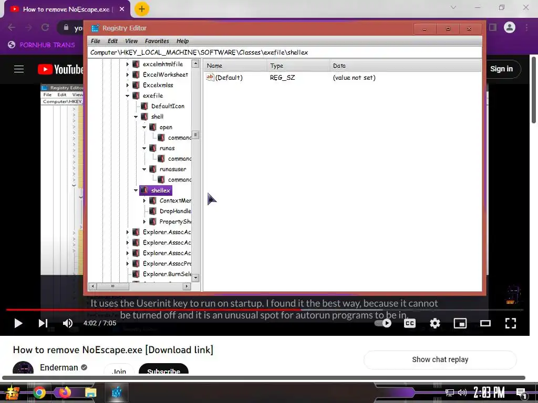538x403 pixels.
Task: Click the Registry Editor title icon
Action: click(x=95, y=28)
